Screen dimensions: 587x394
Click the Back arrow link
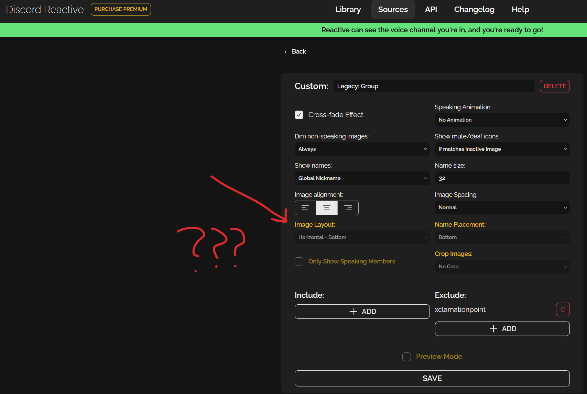[295, 52]
